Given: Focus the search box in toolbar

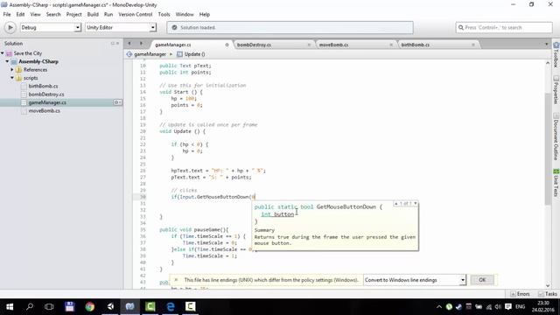Looking at the screenshot, I should coord(504,27).
